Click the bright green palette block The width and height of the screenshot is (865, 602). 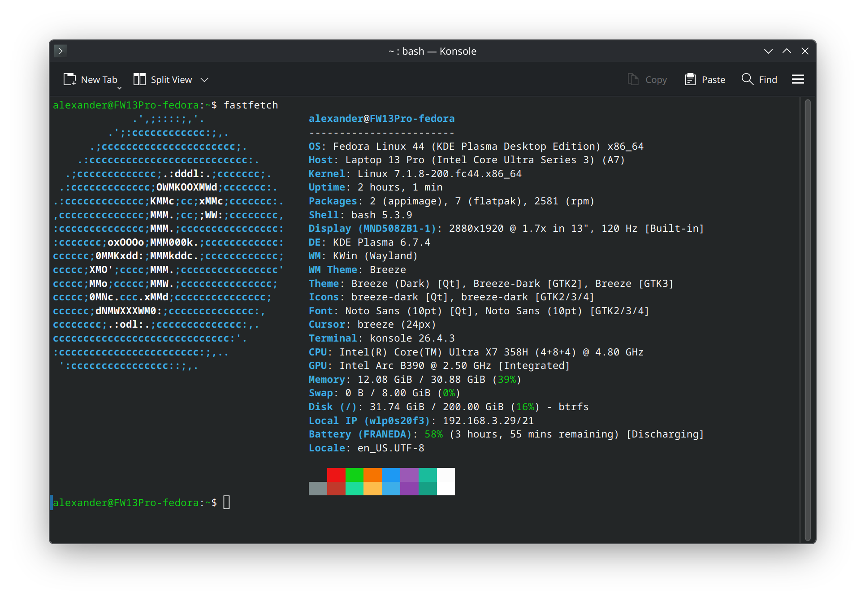point(355,475)
